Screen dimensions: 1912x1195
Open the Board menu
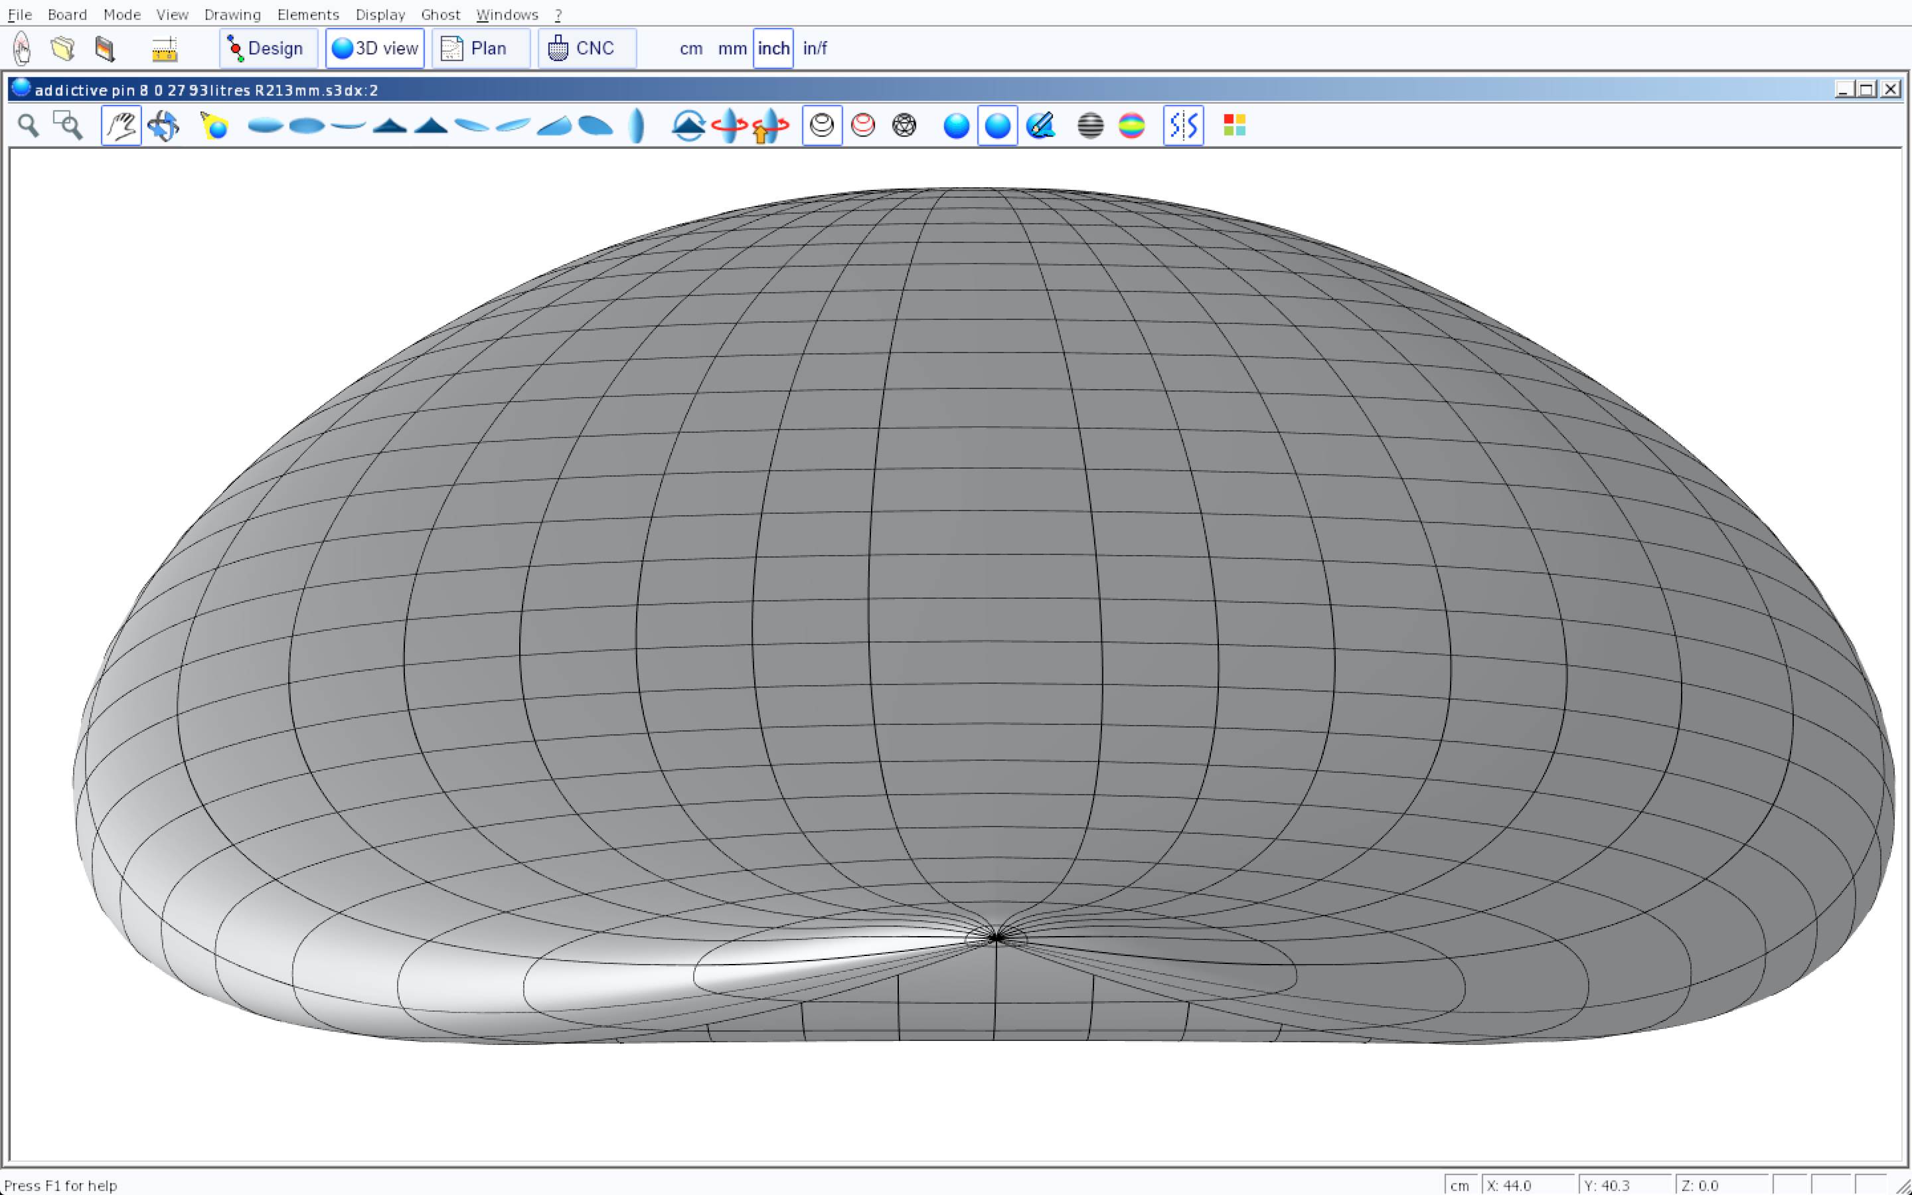pyautogui.click(x=66, y=14)
